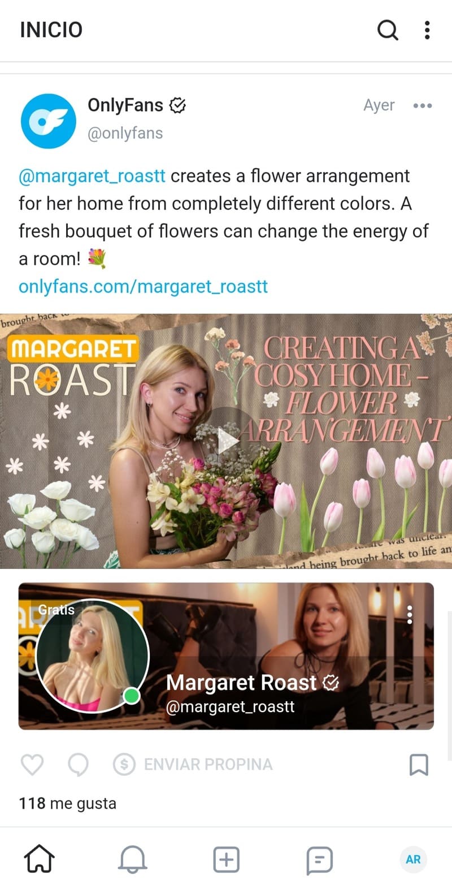Viewport: 452px width, 884px height.
Task: Open comments with the speech bubble icon
Action: click(x=78, y=765)
